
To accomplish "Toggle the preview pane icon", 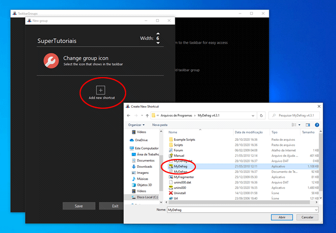I will coord(308,125).
